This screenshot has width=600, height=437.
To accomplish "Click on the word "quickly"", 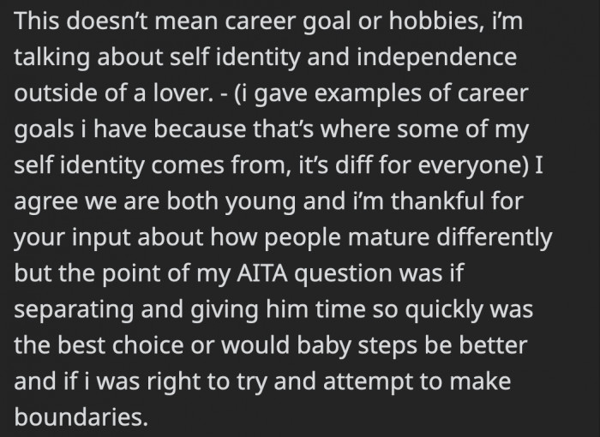I will (x=444, y=310).
